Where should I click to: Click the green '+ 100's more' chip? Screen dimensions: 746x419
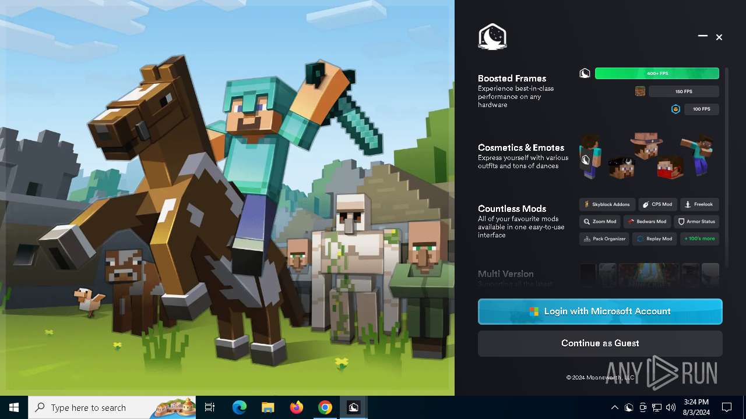tap(699, 239)
